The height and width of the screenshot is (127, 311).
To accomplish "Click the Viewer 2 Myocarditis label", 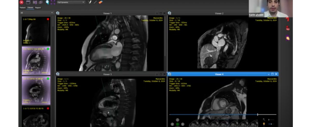I will coord(272,18).
